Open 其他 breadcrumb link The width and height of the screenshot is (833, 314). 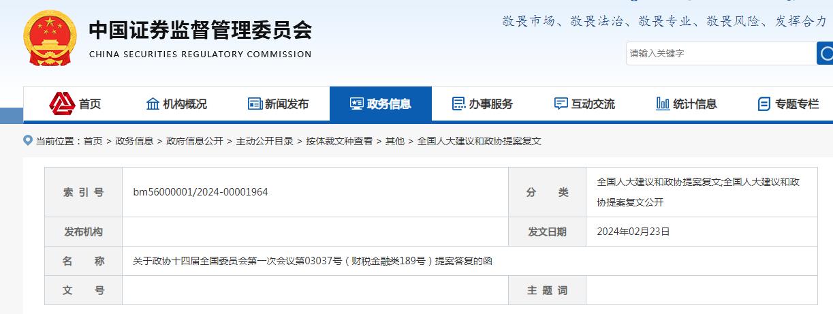point(395,141)
